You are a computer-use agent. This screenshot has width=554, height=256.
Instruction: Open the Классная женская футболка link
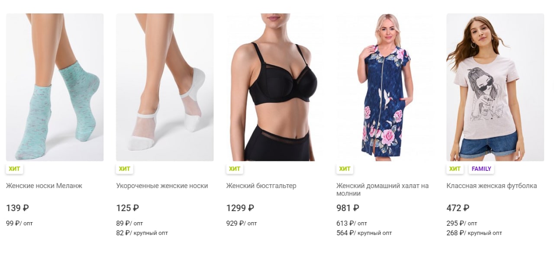tap(492, 186)
